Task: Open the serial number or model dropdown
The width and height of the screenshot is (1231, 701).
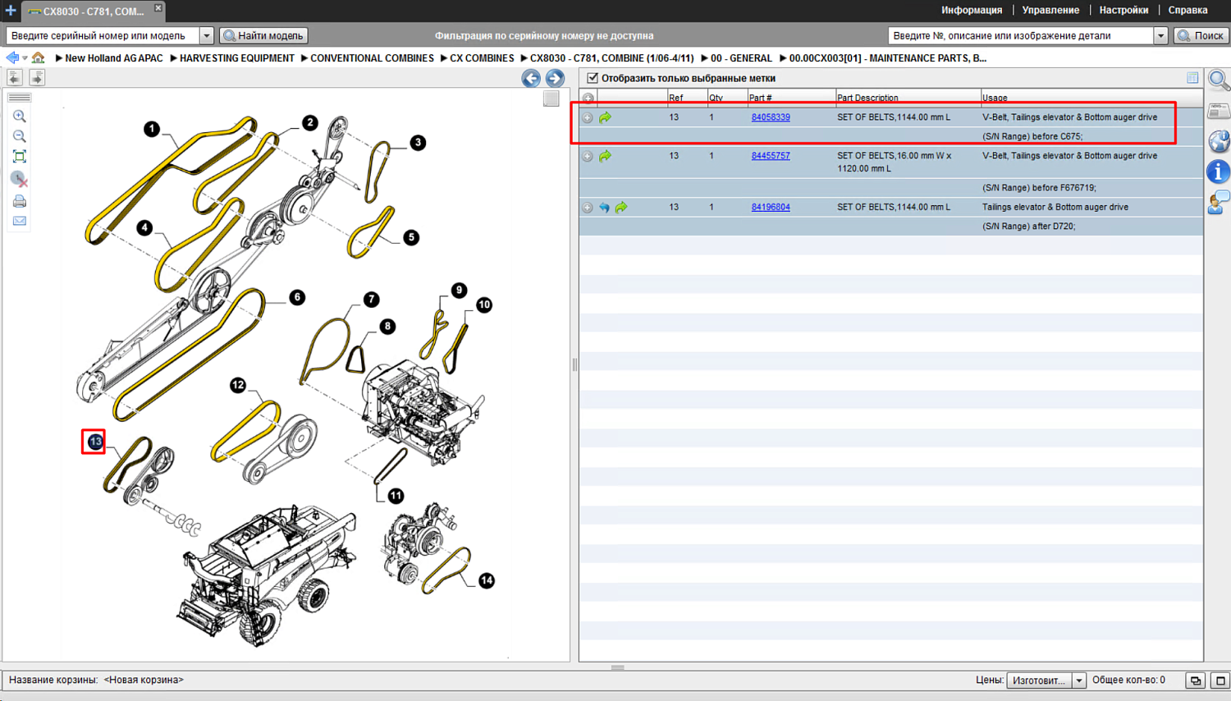Action: (207, 36)
